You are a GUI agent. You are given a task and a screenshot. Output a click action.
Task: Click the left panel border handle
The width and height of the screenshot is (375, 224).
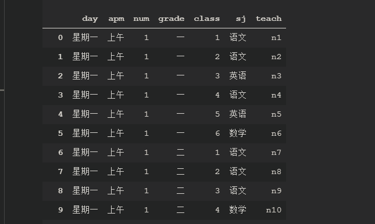coord(2,90)
